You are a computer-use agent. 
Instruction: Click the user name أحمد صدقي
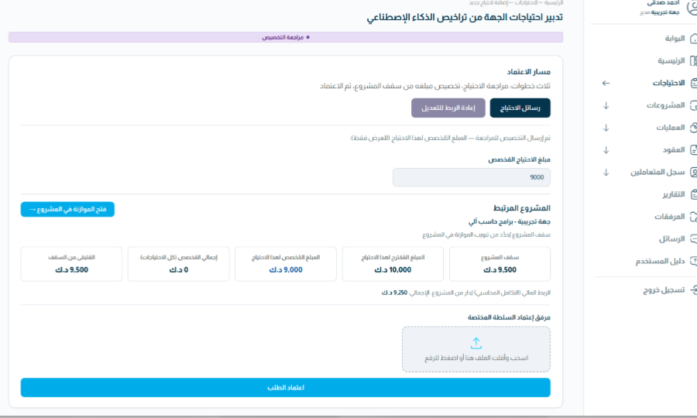[663, 3]
